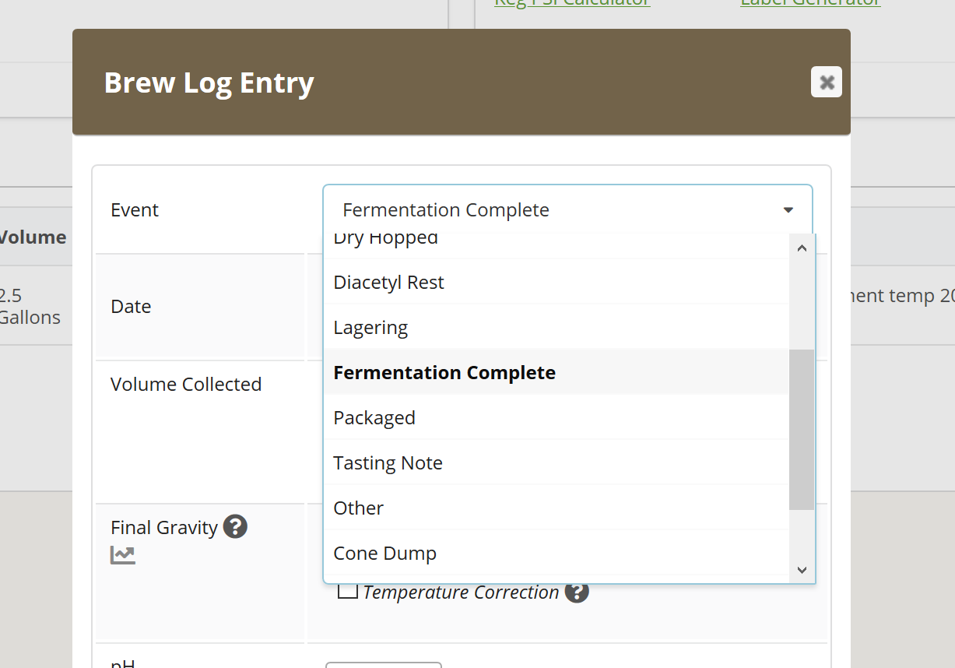Click the Temperature Correction help icon

(x=577, y=592)
